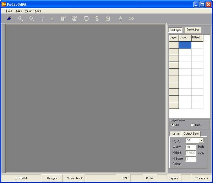Screen dimensions: 213x183
Task: Select the All layer view radio button
Action: tap(173, 125)
